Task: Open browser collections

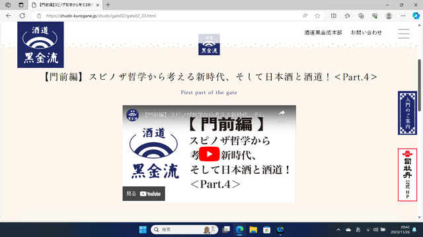Action: [361, 16]
